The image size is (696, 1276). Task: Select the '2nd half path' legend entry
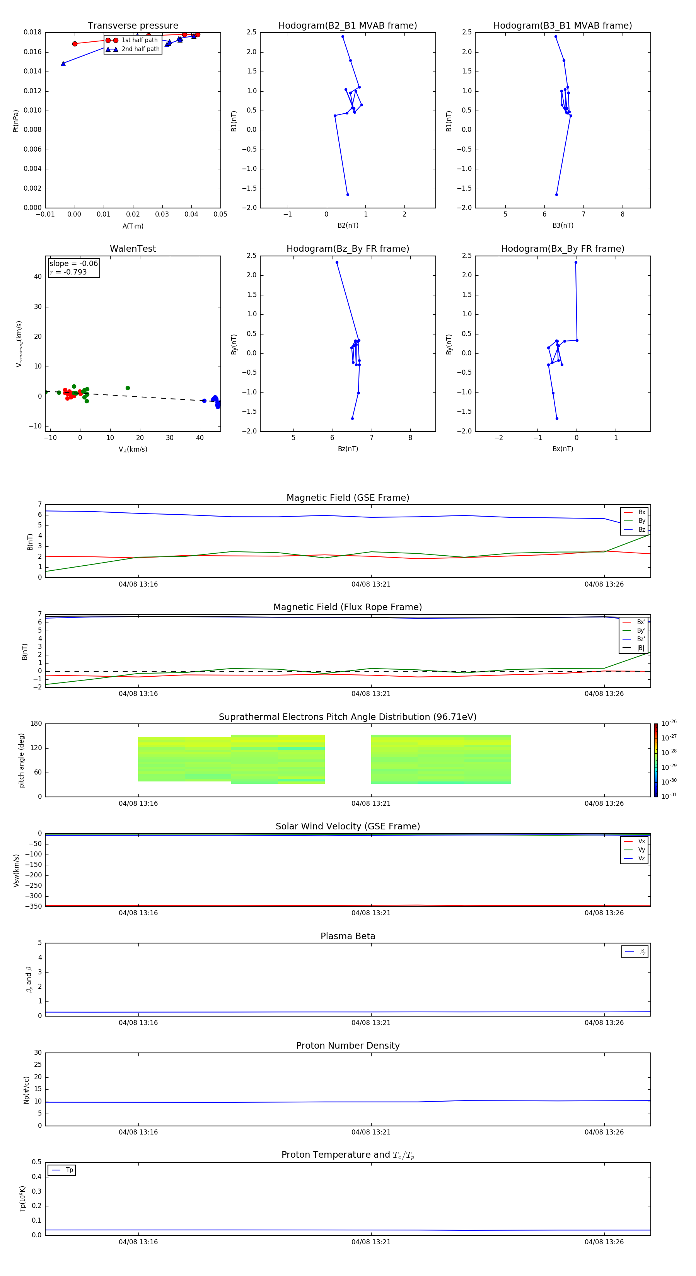pos(132,49)
